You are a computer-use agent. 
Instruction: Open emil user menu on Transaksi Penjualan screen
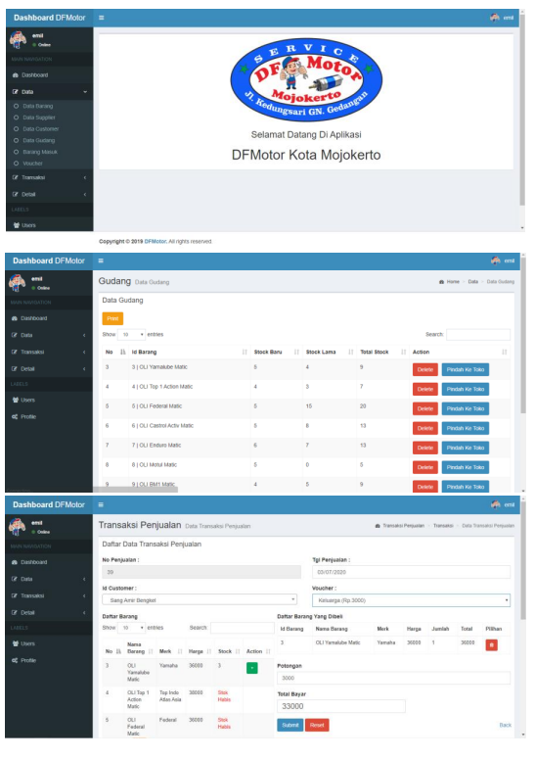[x=502, y=504]
